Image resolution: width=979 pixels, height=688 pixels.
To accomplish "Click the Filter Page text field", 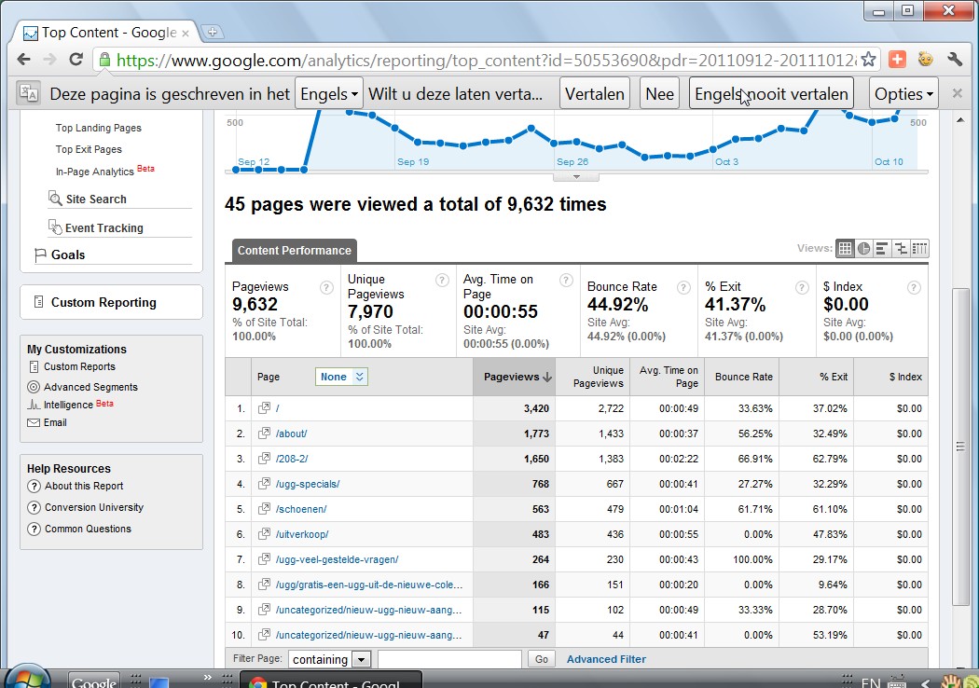I will coord(449,659).
